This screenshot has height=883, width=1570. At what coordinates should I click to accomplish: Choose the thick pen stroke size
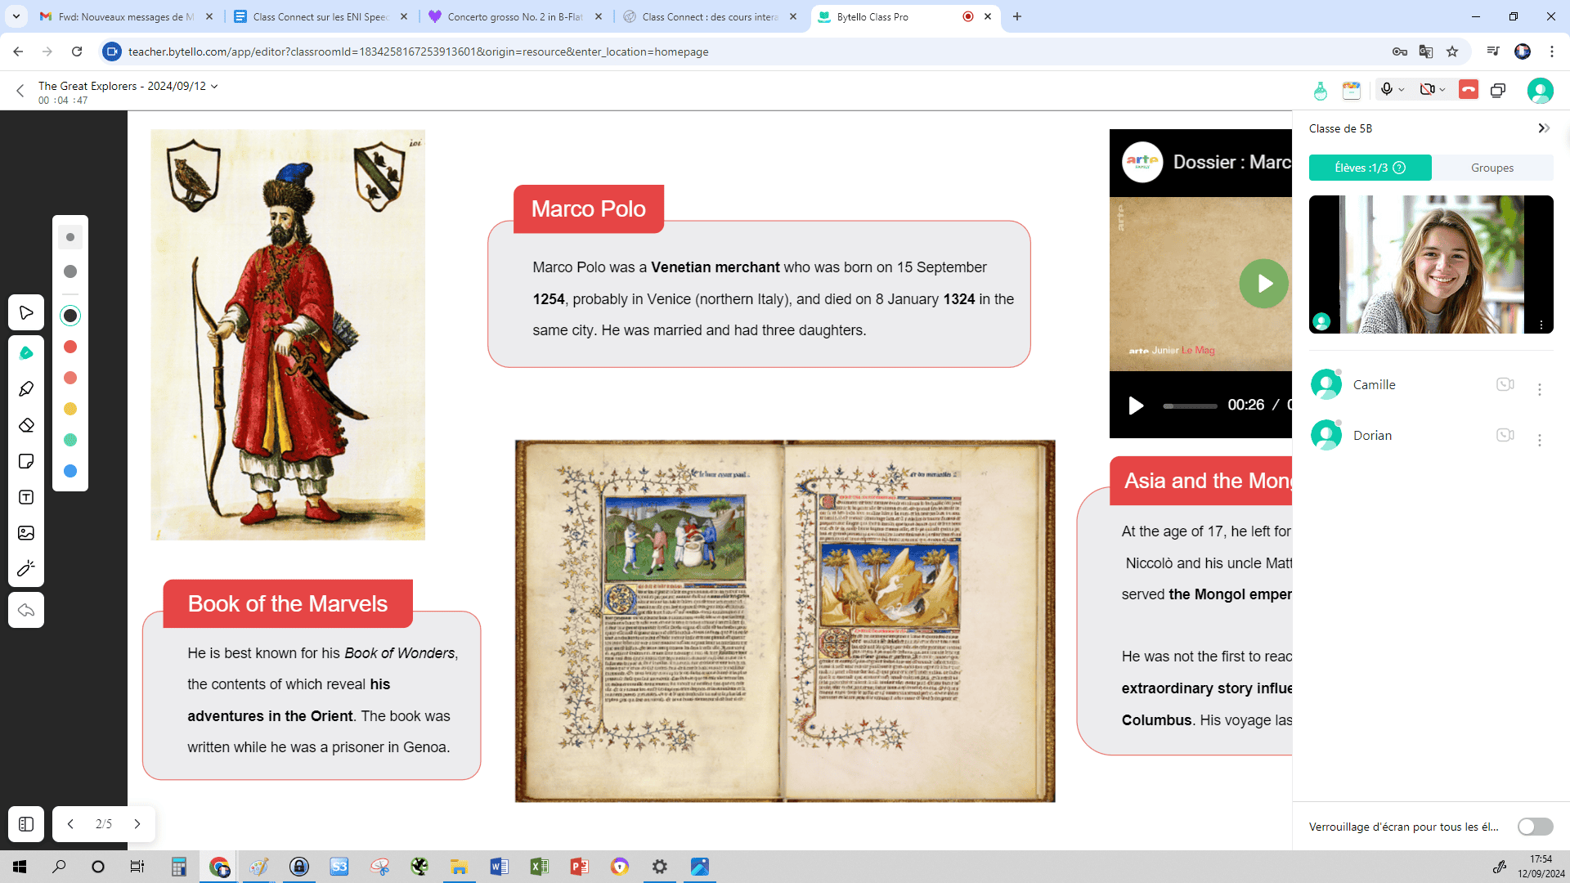coord(70,271)
